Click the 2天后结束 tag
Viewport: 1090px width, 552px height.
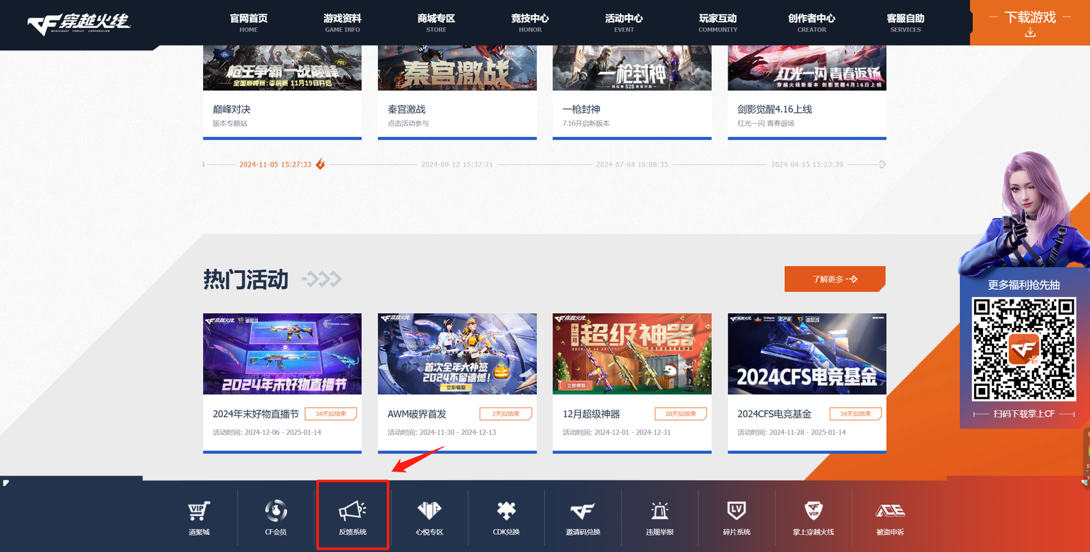pos(506,414)
